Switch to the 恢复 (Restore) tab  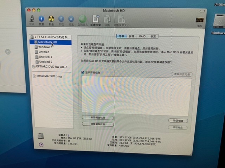click(153, 36)
